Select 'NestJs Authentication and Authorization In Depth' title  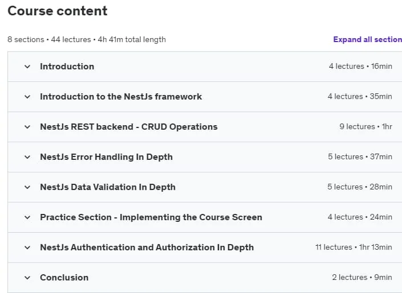pos(147,247)
